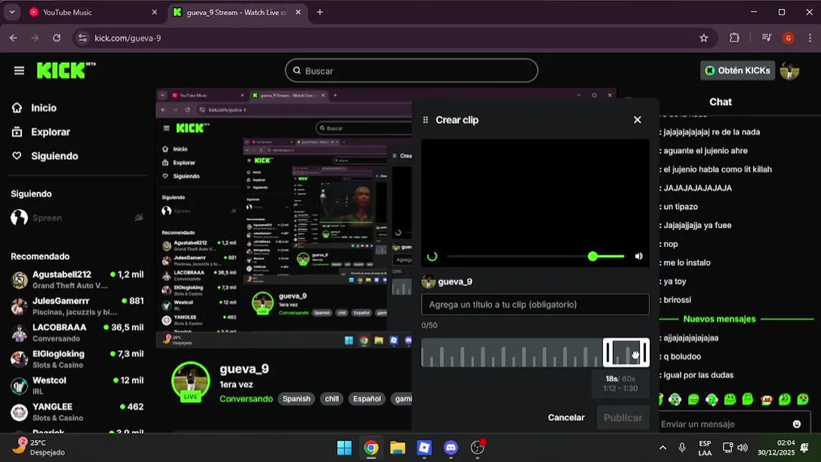Open the emoji picker in chat input
Image resolution: width=821 pixels, height=462 pixels.
pyautogui.click(x=797, y=424)
